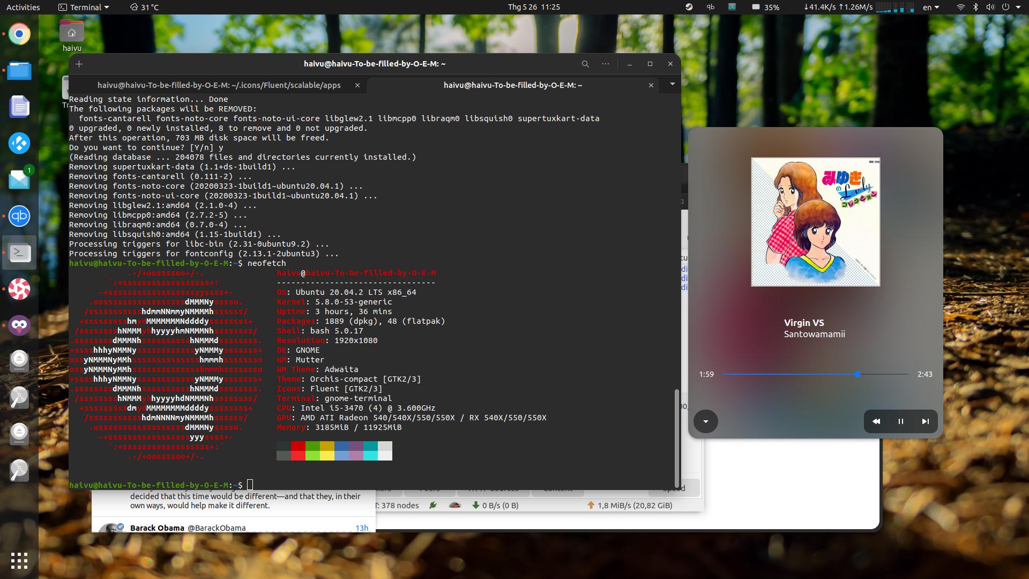Click the 2:43 track duration label
Image resolution: width=1029 pixels, height=579 pixels.
tap(924, 374)
